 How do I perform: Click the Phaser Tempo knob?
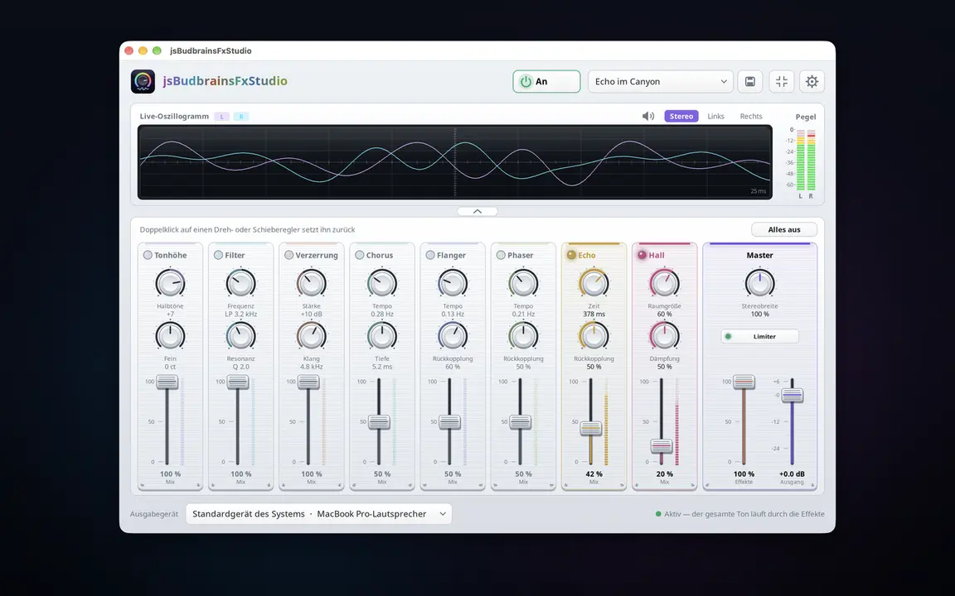tap(523, 283)
